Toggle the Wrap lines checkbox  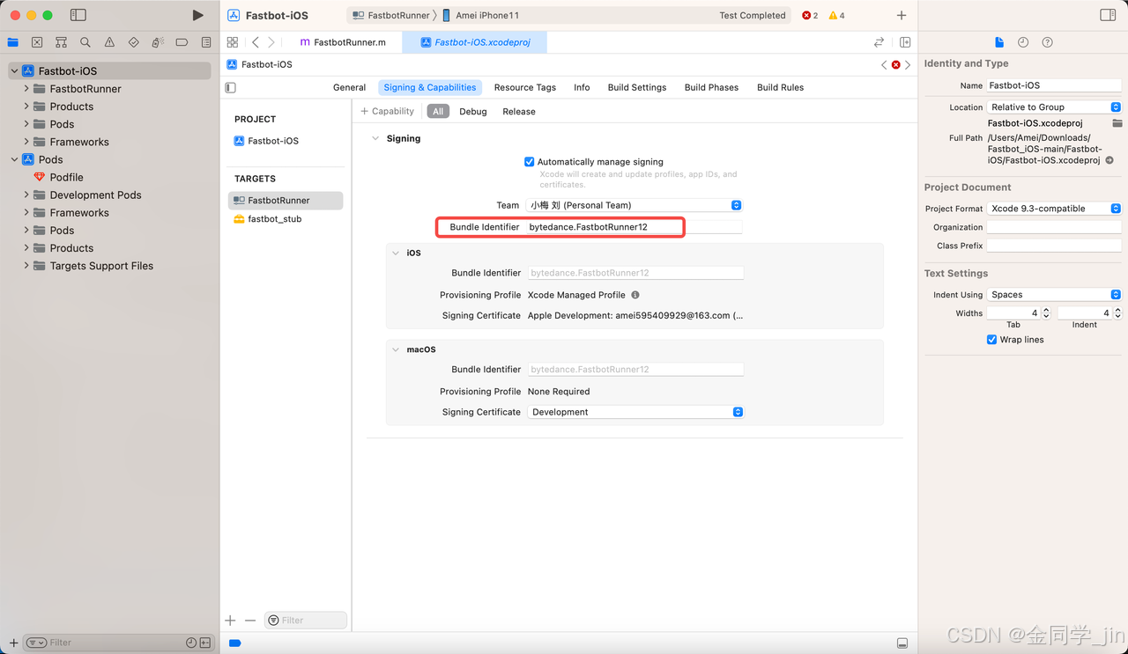(992, 340)
